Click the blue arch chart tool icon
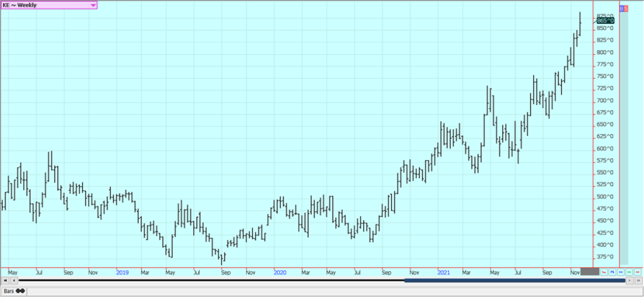Viewport: 644px width, 297px height. [612, 272]
